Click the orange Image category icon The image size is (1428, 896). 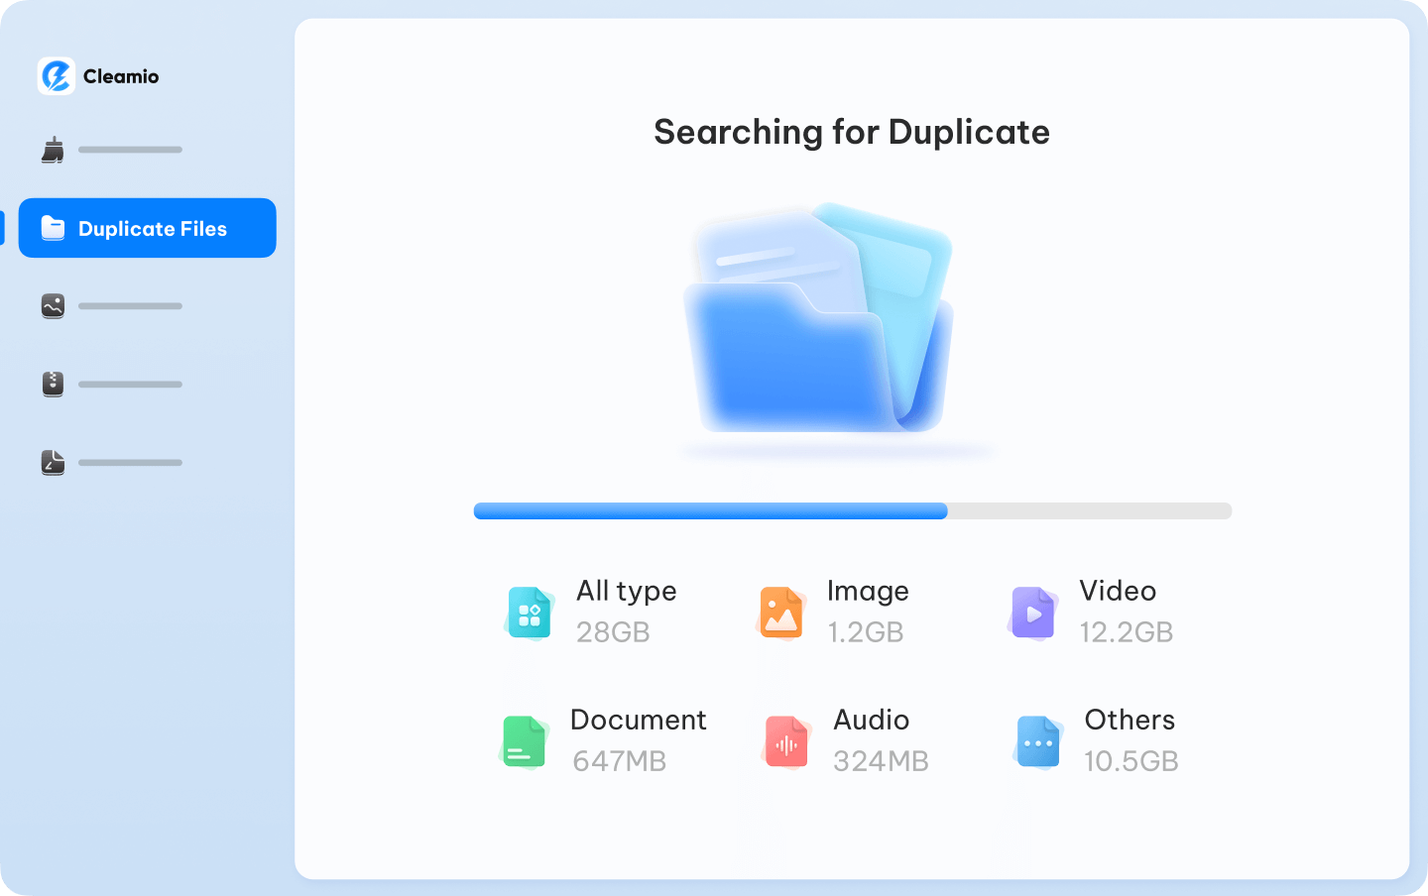780,613
